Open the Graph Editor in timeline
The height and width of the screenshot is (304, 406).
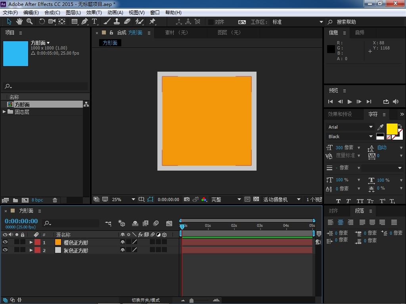pyautogui.click(x=169, y=224)
